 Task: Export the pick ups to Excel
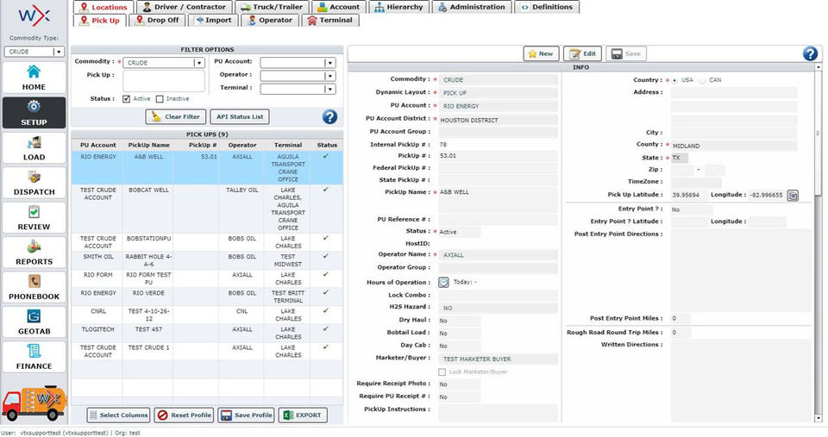click(303, 415)
